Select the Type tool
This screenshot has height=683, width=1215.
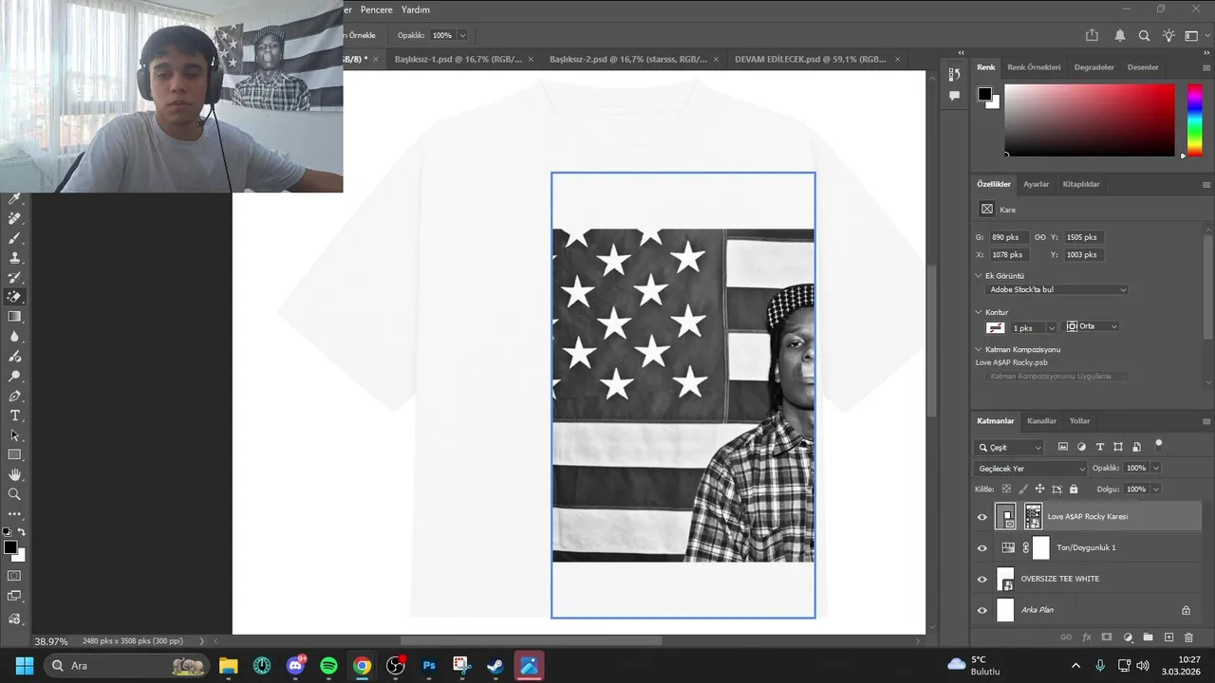tap(14, 415)
